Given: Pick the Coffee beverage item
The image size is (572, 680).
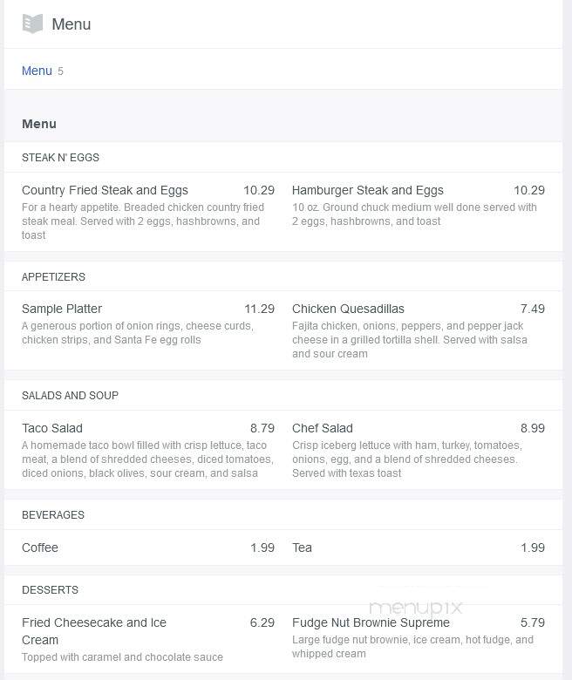Looking at the screenshot, I should point(40,547).
